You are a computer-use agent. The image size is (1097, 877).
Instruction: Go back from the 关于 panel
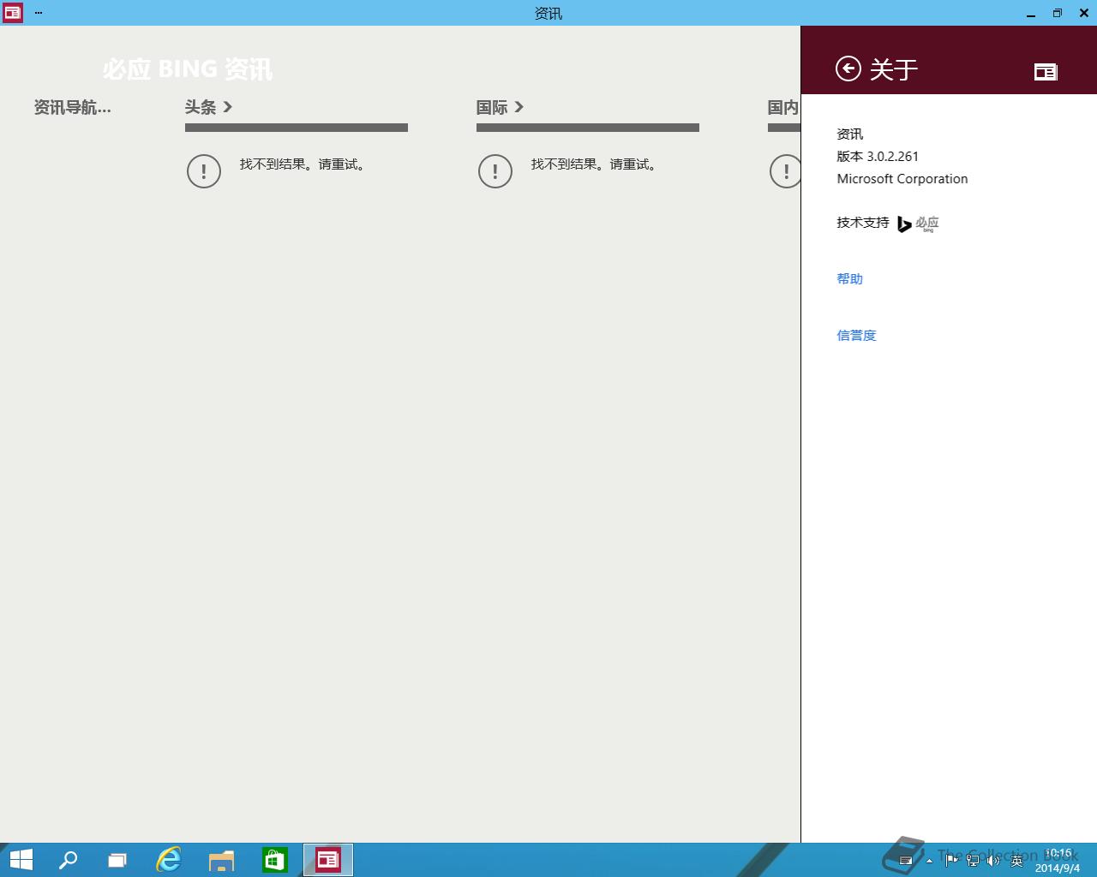pos(848,69)
